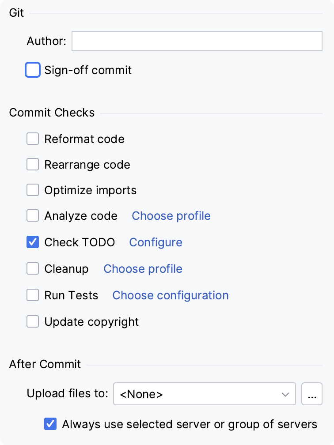Check the Run Tests option
Image resolution: width=334 pixels, height=445 pixels.
[33, 295]
